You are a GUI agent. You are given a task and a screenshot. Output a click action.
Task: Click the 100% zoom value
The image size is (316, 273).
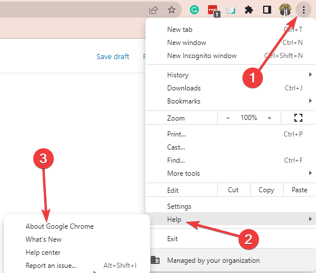coord(249,118)
